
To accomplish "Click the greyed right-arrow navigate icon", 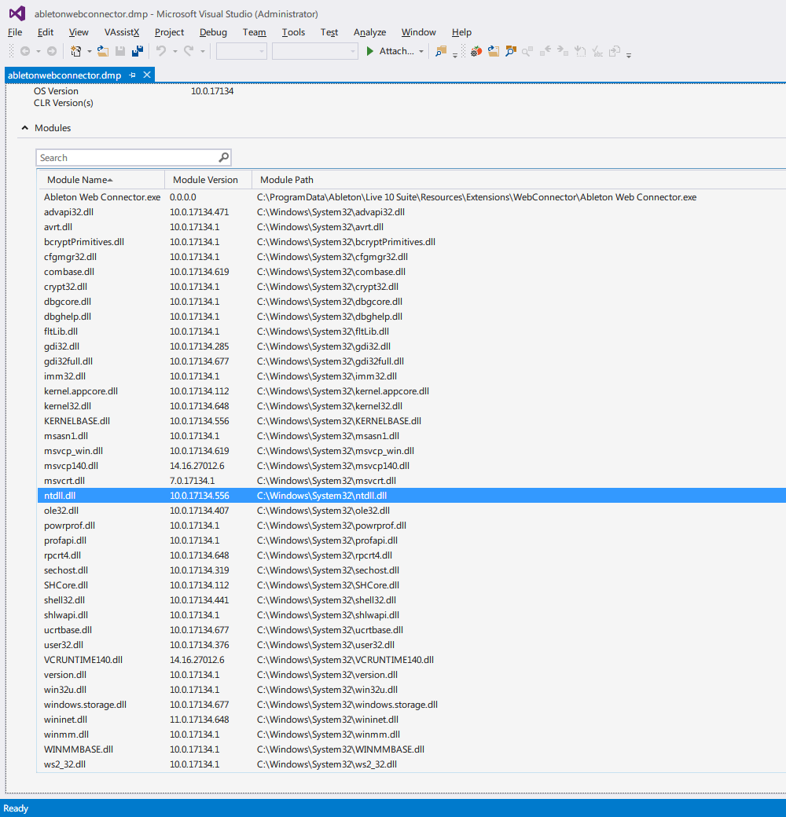I will (563, 51).
